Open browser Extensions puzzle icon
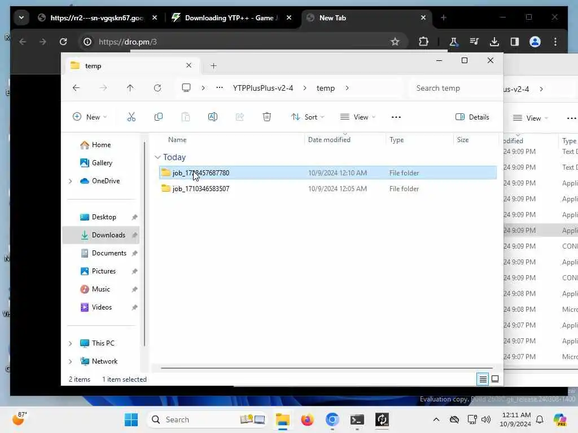The height and width of the screenshot is (433, 578). pyautogui.click(x=423, y=42)
